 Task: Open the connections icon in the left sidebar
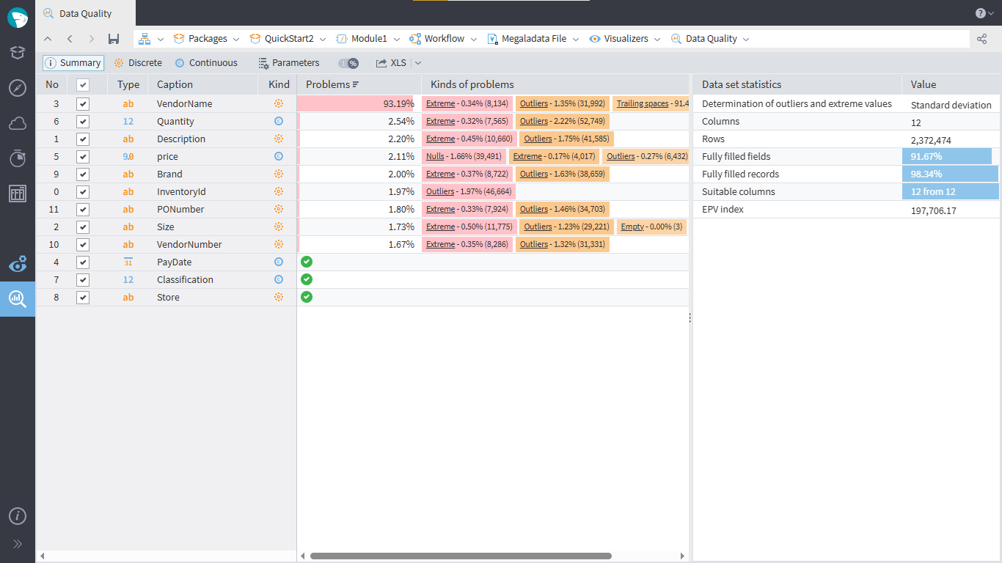tap(17, 123)
